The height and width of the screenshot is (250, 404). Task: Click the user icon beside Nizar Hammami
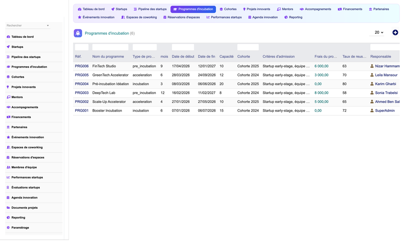[372, 66]
